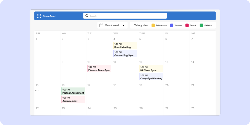Select the yellow Release notes swatch
This screenshot has width=250, height=125.
[x=153, y=25]
